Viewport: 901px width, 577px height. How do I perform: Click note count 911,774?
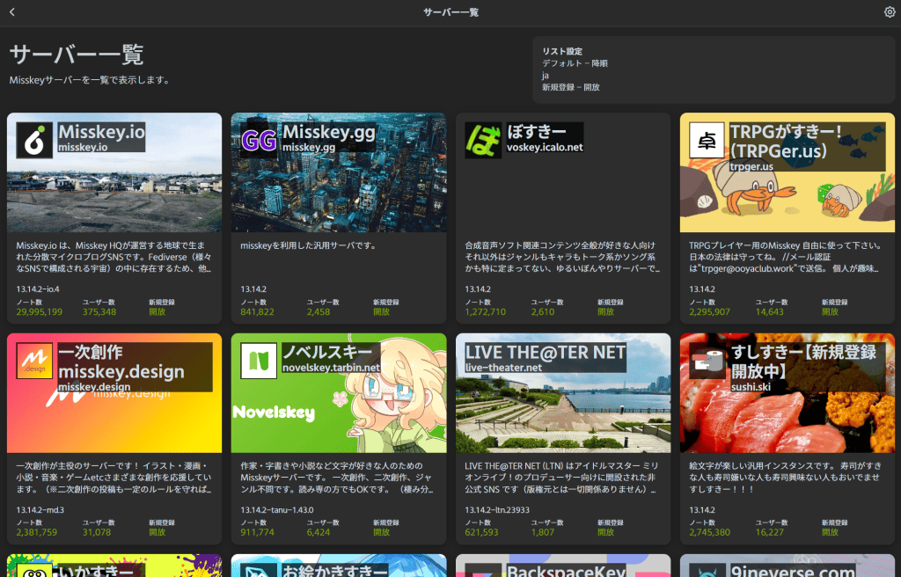coord(258,532)
